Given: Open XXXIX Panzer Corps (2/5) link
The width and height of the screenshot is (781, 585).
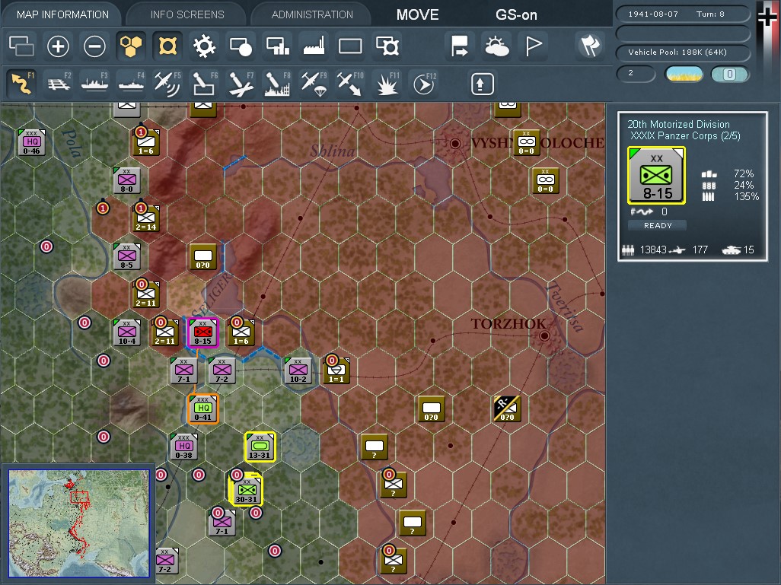Looking at the screenshot, I should [685, 135].
